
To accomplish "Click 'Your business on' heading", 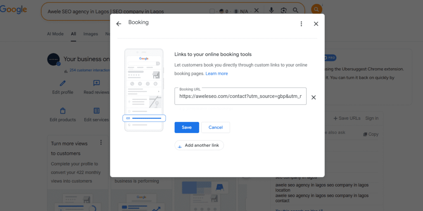I will pos(87,59).
